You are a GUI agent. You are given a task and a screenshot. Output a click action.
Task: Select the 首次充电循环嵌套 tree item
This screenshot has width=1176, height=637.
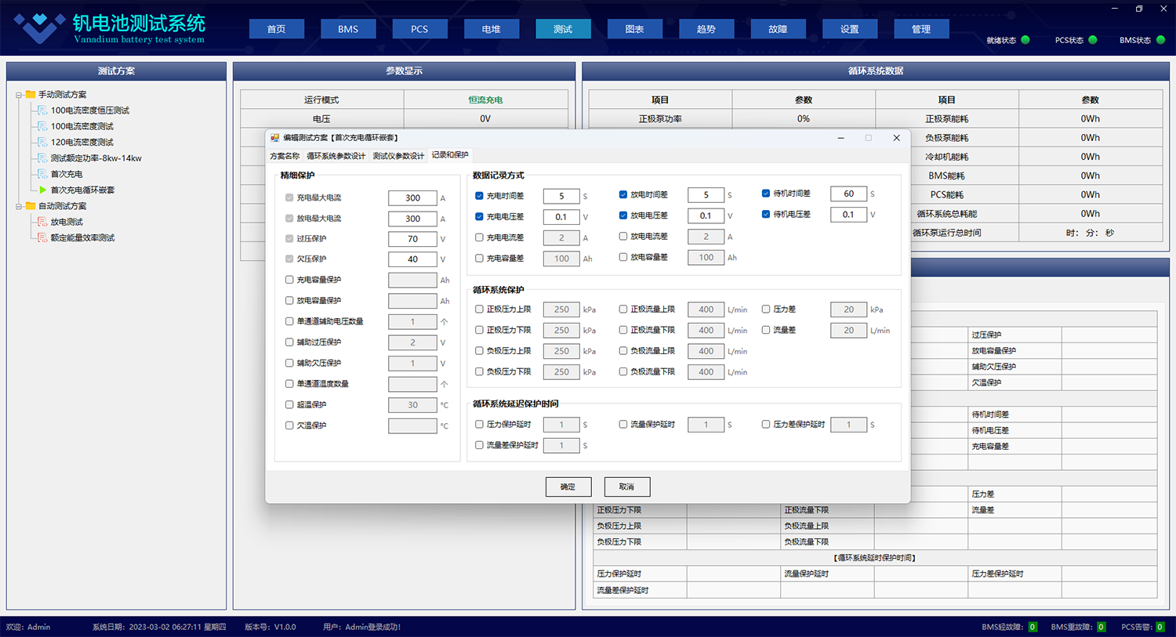coord(82,190)
